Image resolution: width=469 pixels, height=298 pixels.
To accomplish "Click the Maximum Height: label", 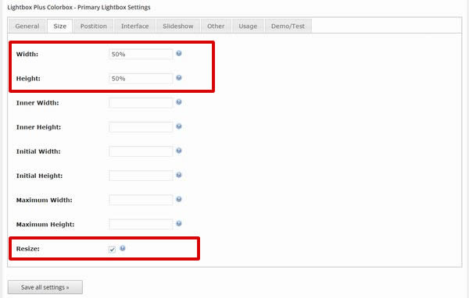I will point(45,224).
